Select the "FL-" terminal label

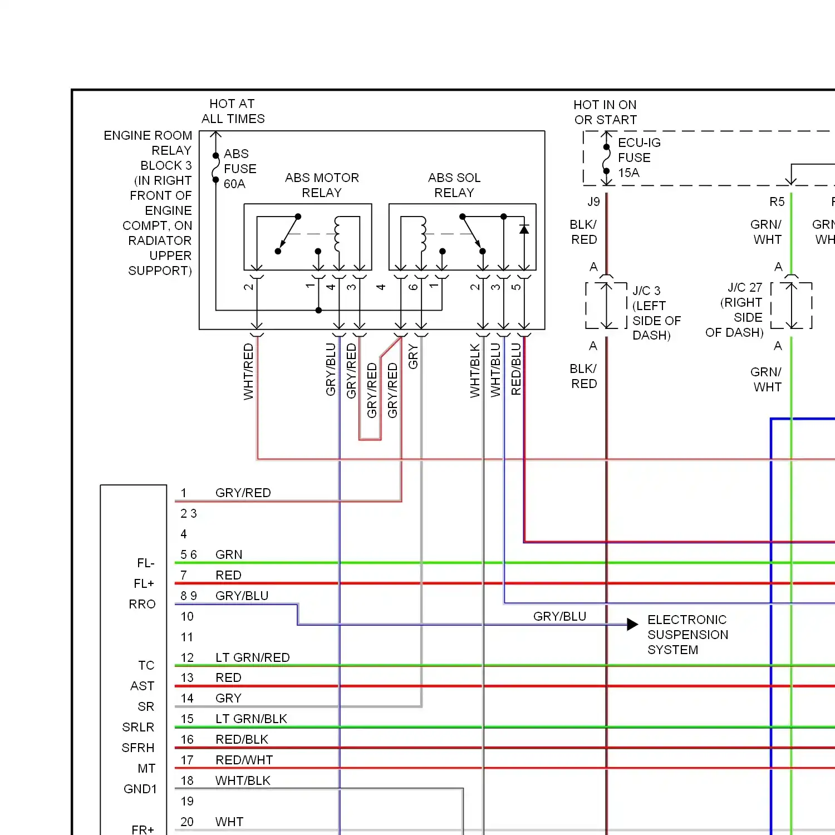(x=145, y=563)
